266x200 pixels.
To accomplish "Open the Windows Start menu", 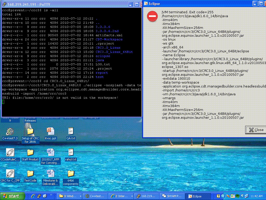I will [x=12, y=196].
